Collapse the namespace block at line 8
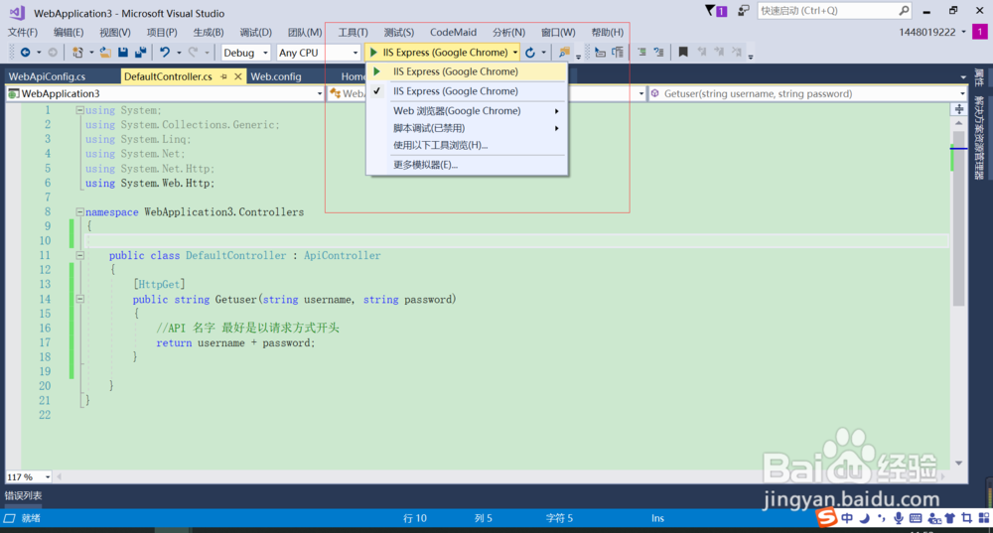Viewport: 993px width, 533px height. (x=79, y=212)
